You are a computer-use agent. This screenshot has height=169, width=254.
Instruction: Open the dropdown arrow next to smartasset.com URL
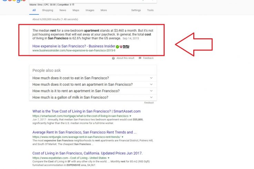pos(130,116)
